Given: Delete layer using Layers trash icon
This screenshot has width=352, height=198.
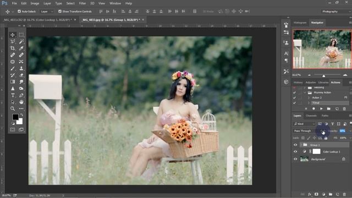Looking at the screenshot, I should click(x=344, y=194).
